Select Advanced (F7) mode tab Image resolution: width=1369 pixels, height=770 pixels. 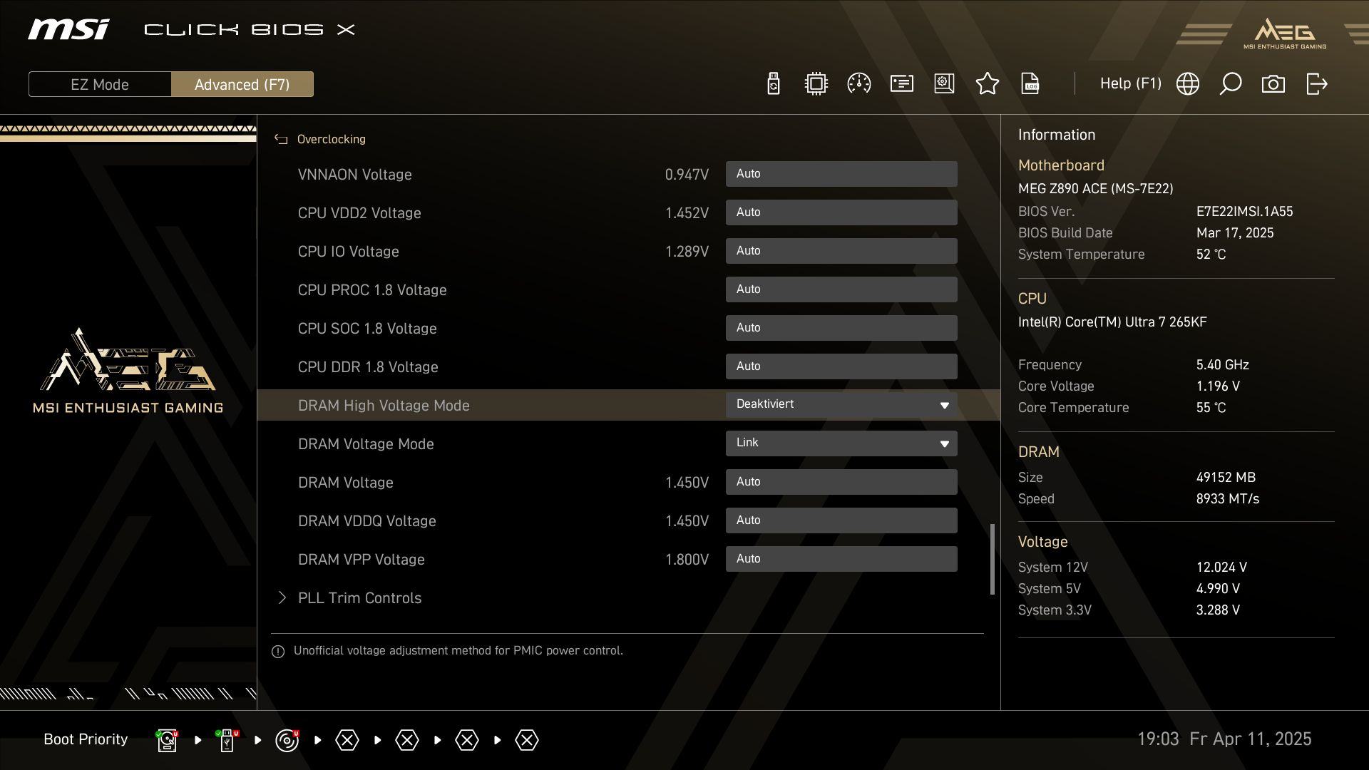tap(242, 84)
